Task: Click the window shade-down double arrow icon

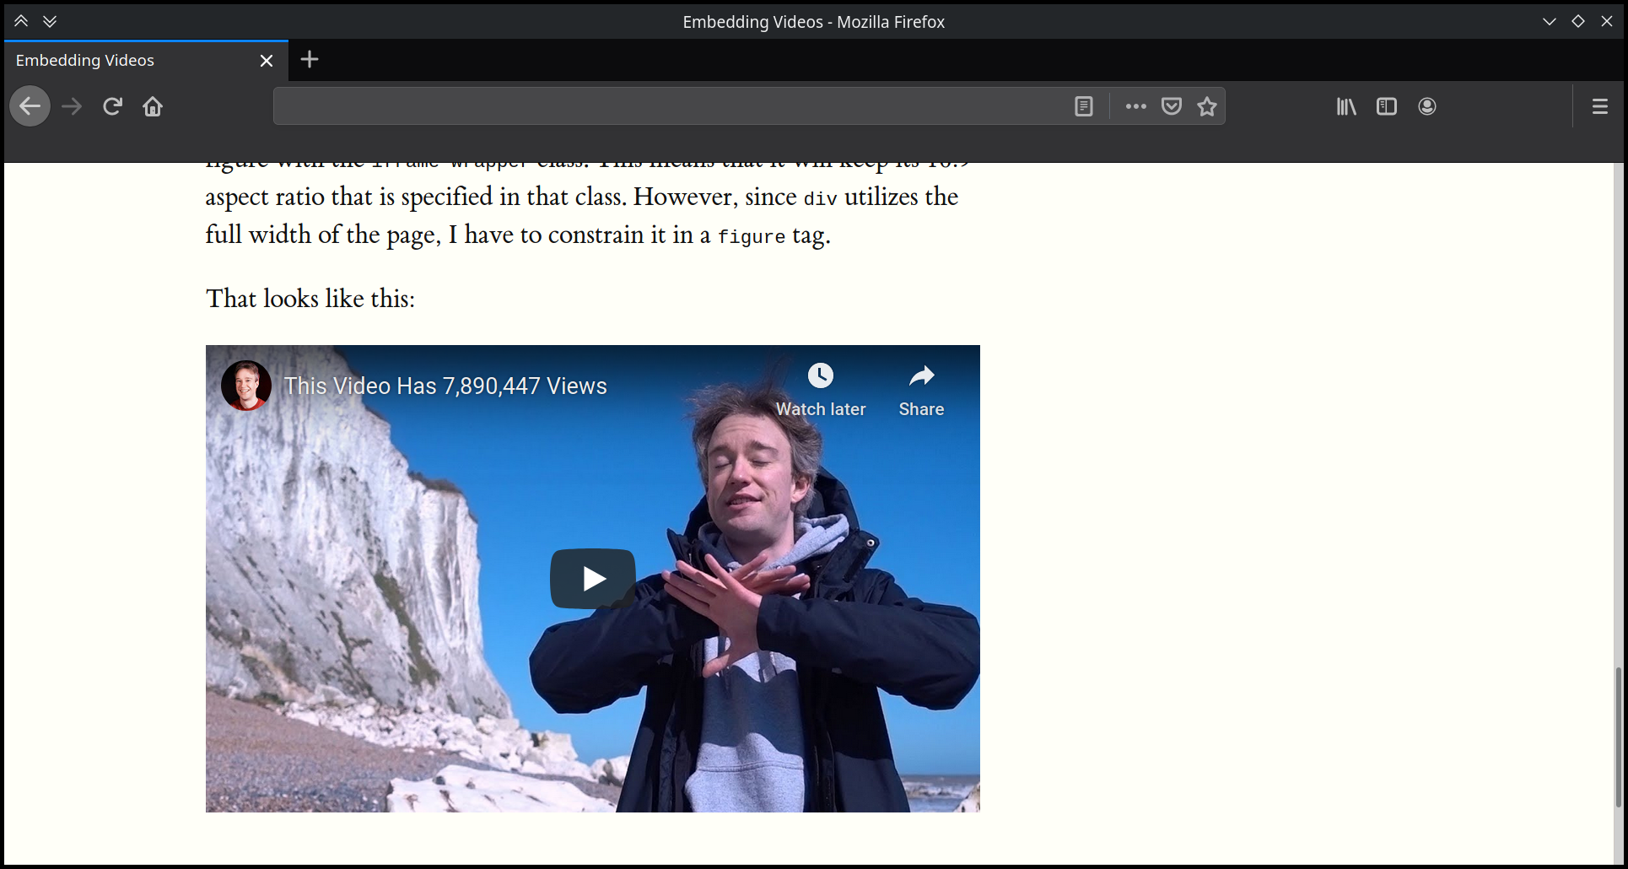Action: (50, 21)
